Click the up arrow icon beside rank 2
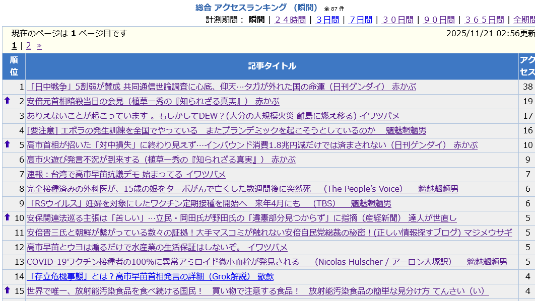The width and height of the screenshot is (535, 301). click(x=7, y=101)
